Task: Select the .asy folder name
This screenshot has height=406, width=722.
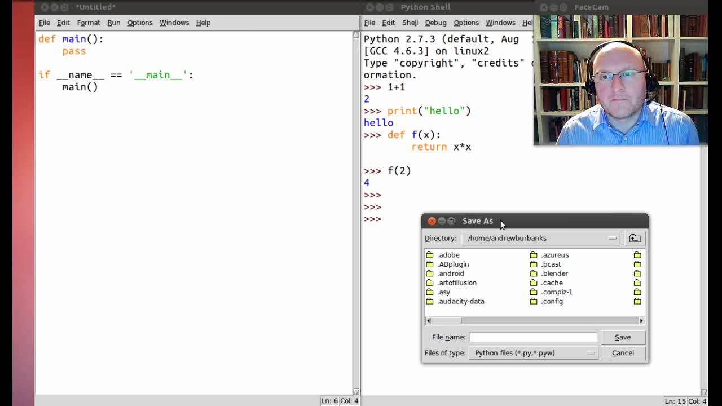Action: 444,292
